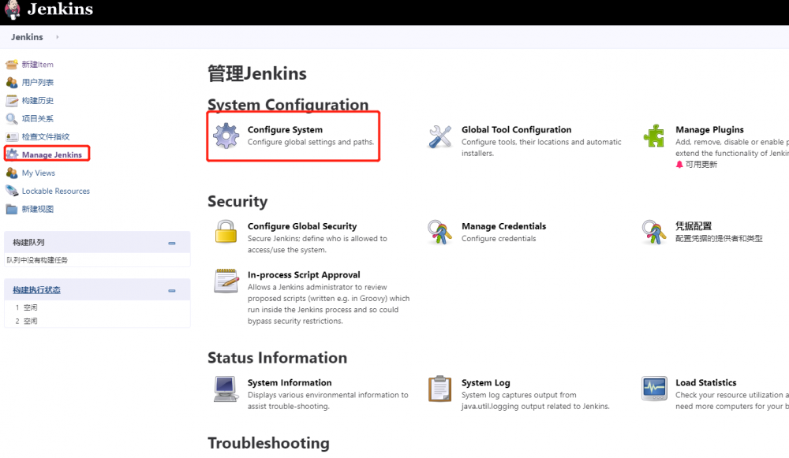Click the Configure System gear icon
The width and height of the screenshot is (789, 458).
(x=226, y=136)
